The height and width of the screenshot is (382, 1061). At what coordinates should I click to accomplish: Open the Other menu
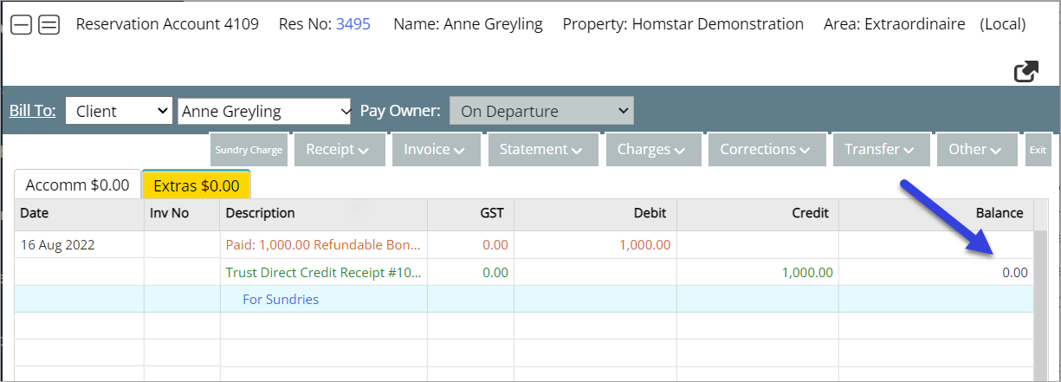(x=975, y=149)
